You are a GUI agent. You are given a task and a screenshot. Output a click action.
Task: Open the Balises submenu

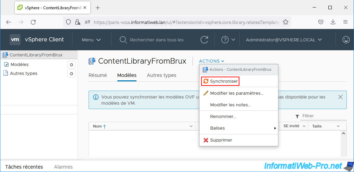point(239,128)
